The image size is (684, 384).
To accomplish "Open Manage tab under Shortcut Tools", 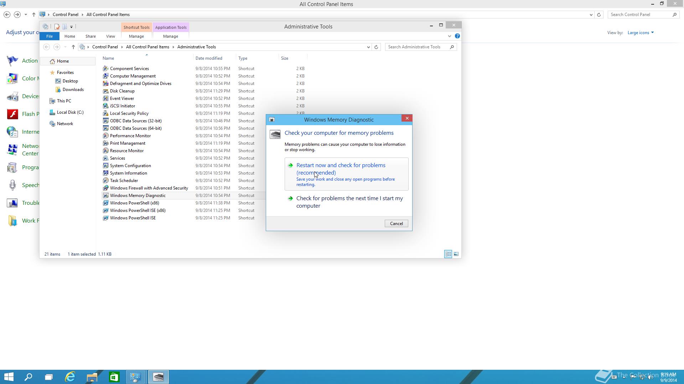I will tap(136, 36).
